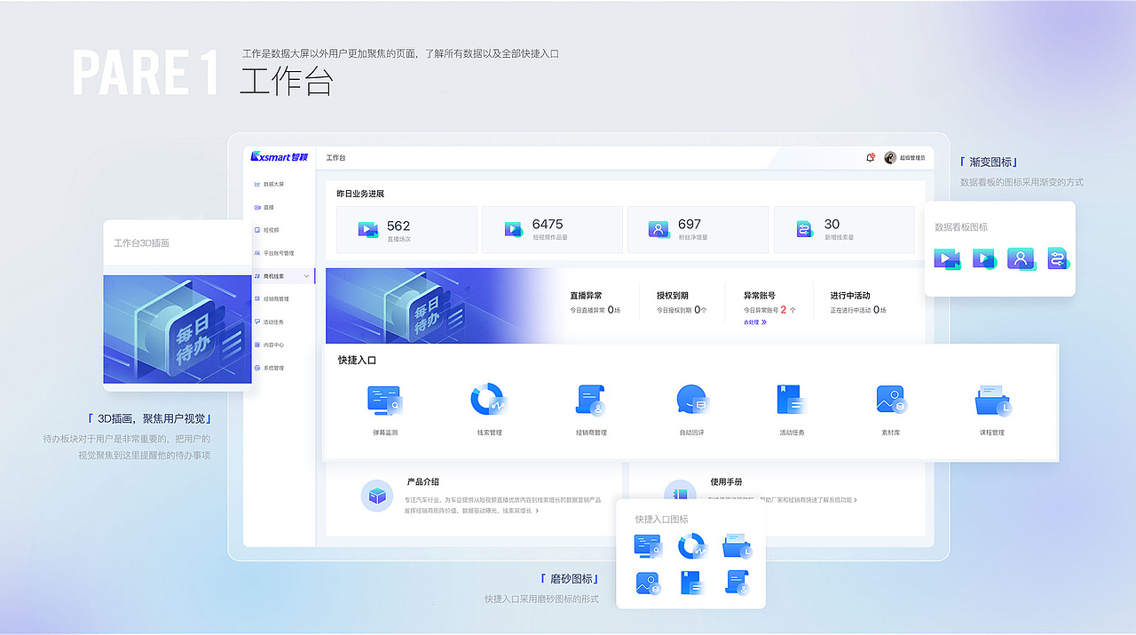This screenshot has width=1136, height=635.
Task: Open 经销商管理 scroll quick entry icon
Action: (590, 401)
